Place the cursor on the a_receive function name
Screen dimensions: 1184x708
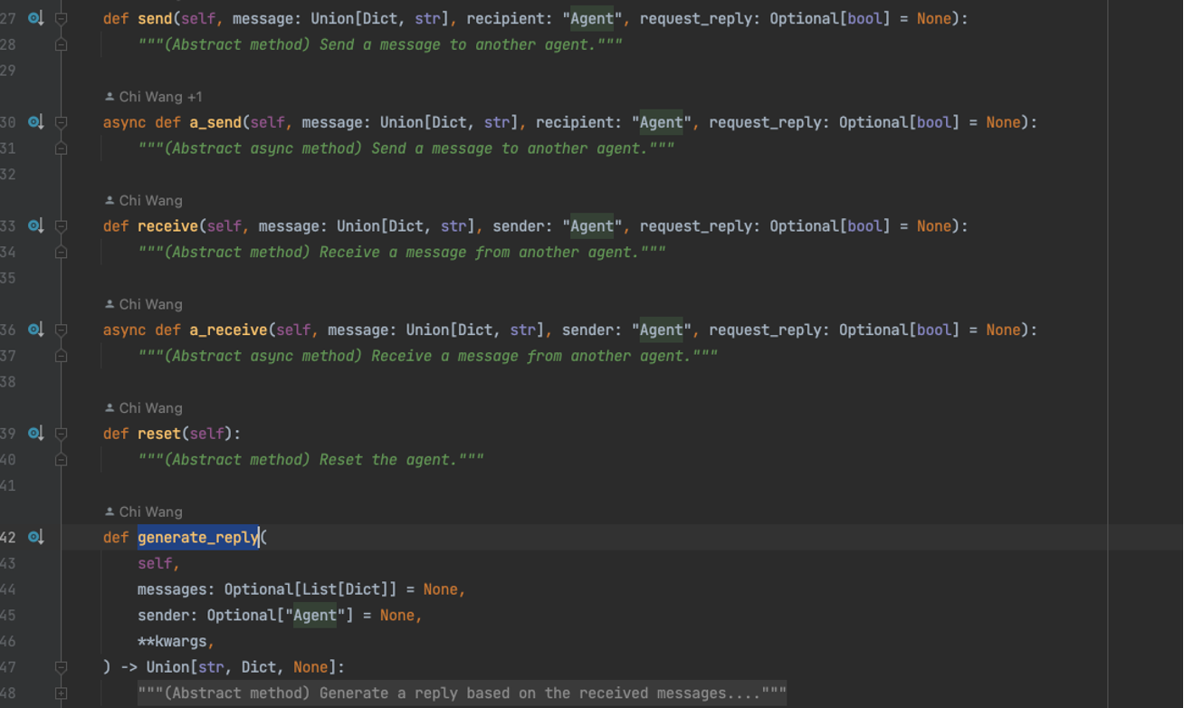click(228, 330)
